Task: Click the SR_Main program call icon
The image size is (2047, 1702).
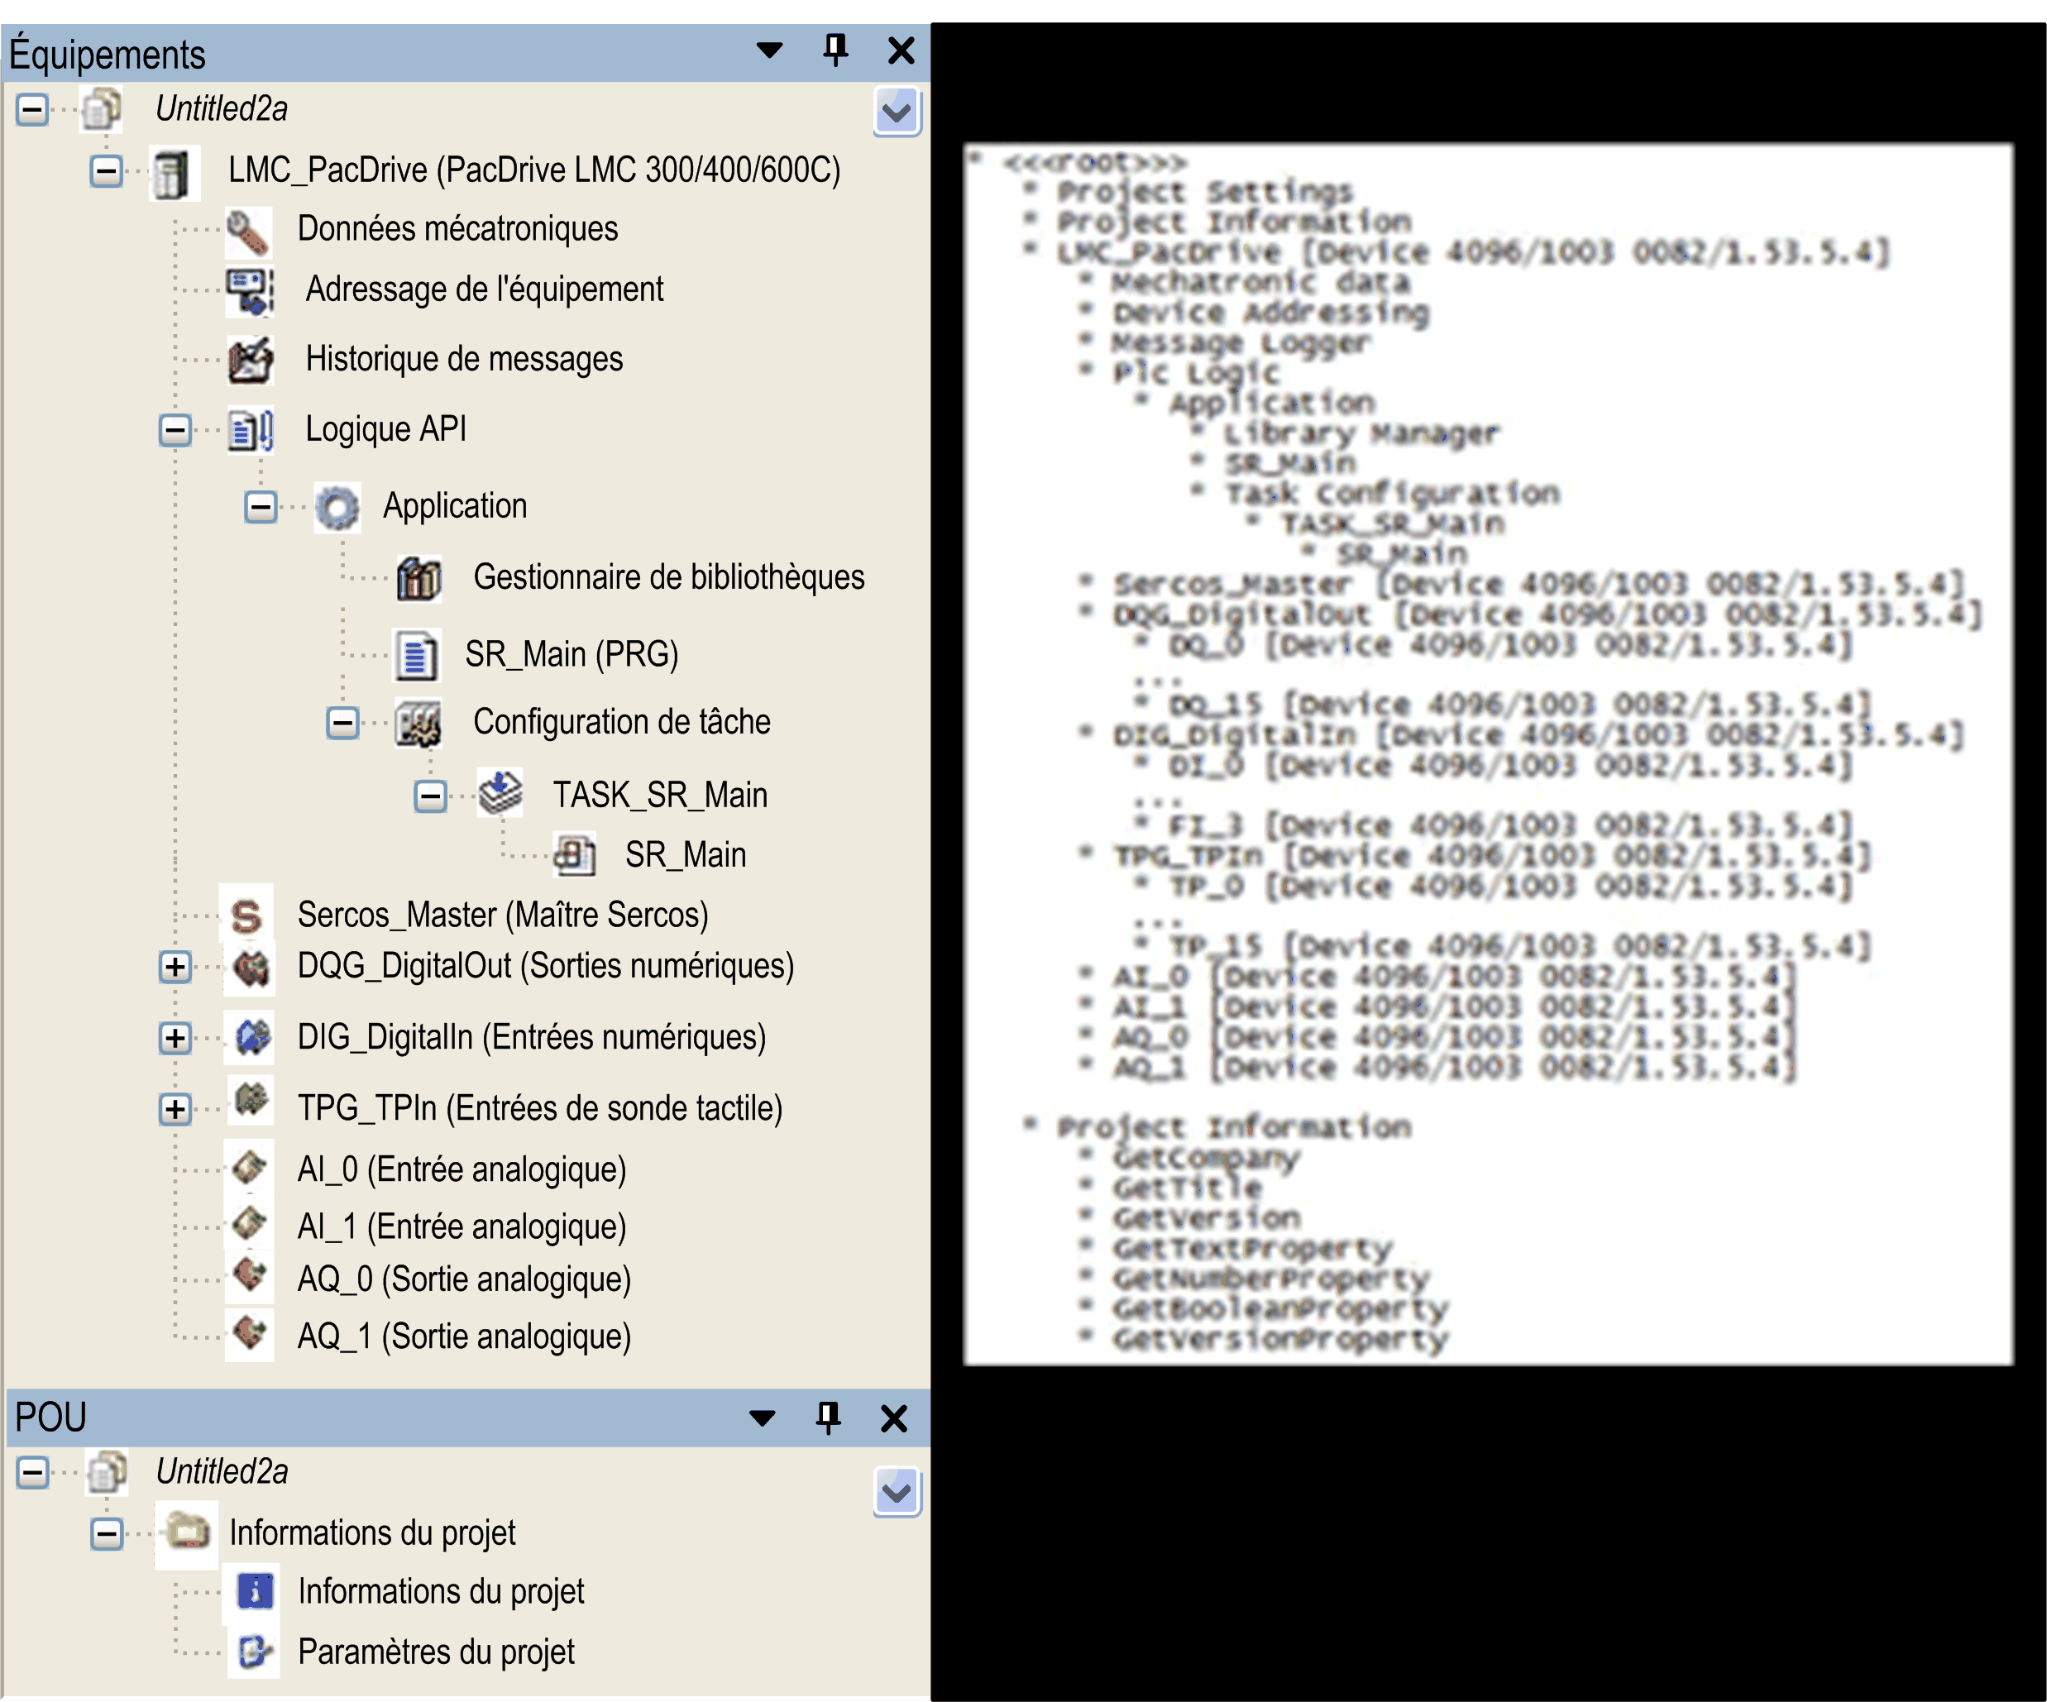Action: pos(574,855)
